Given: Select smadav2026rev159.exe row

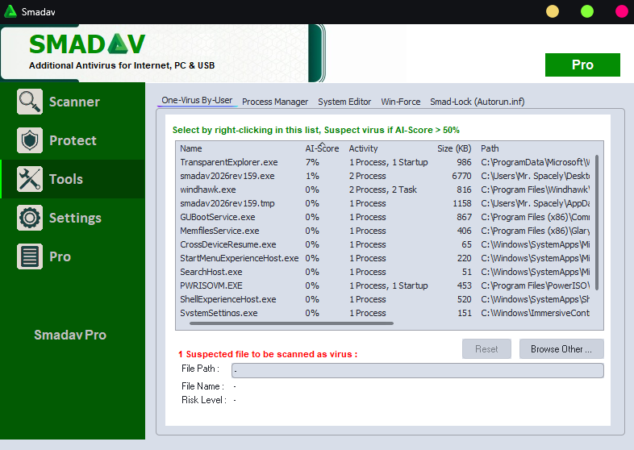Looking at the screenshot, I should point(384,176).
